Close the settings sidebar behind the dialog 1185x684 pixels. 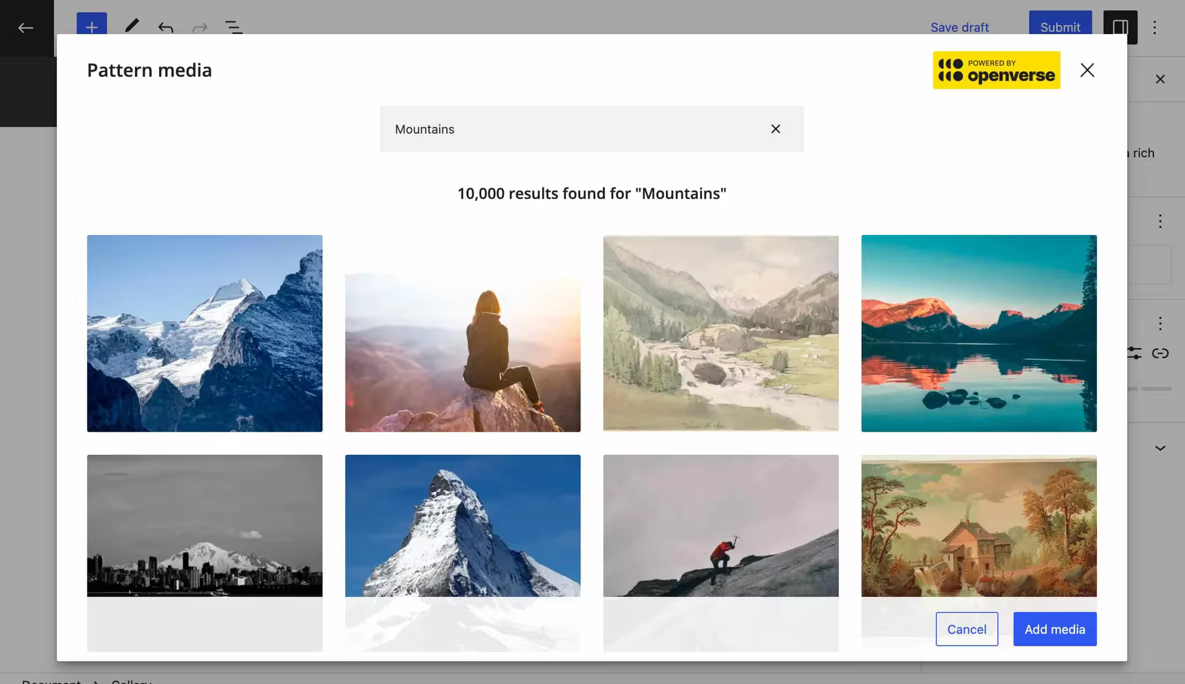pos(1160,79)
